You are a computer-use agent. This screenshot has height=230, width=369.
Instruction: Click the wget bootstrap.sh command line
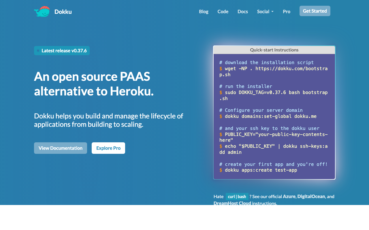[x=273, y=72]
